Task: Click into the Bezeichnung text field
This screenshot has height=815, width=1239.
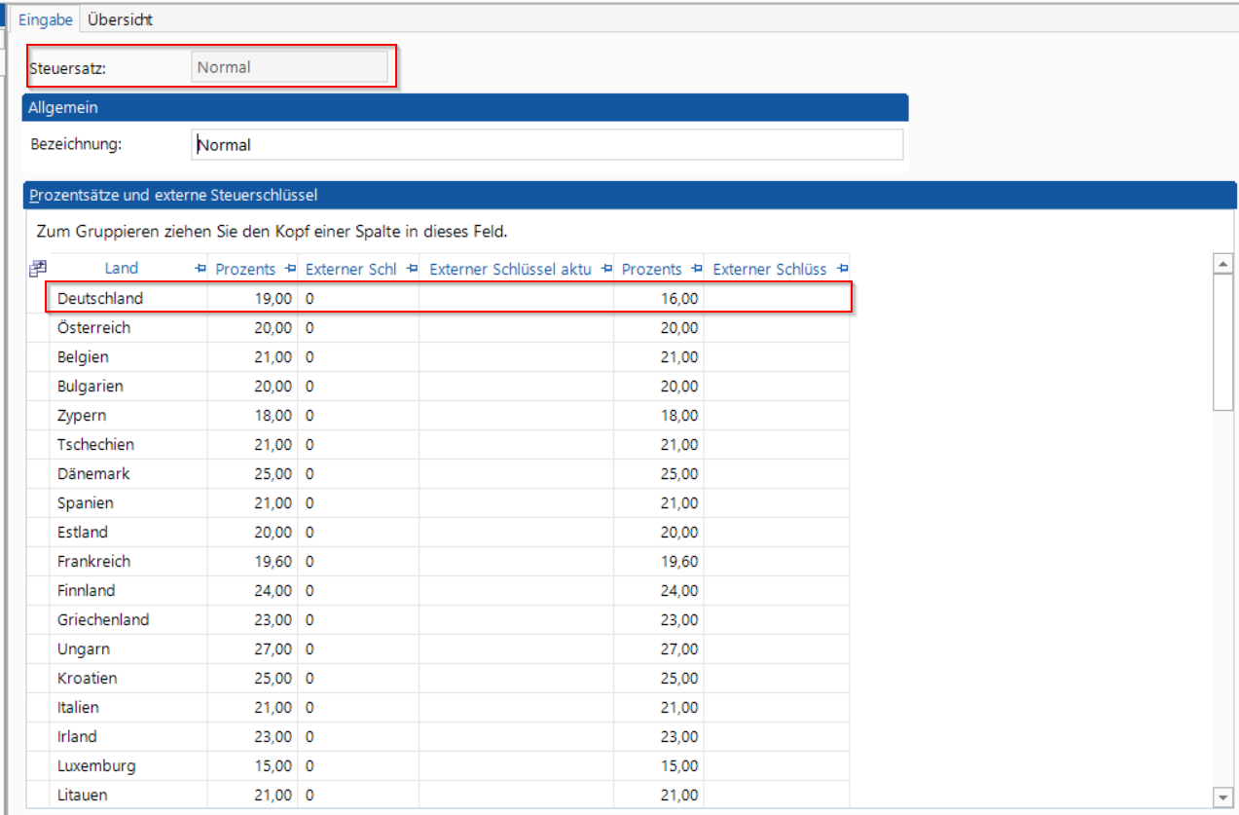Action: [547, 145]
